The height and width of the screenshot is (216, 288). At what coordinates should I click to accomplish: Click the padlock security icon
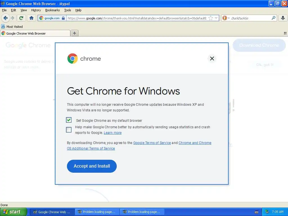coord(63,18)
